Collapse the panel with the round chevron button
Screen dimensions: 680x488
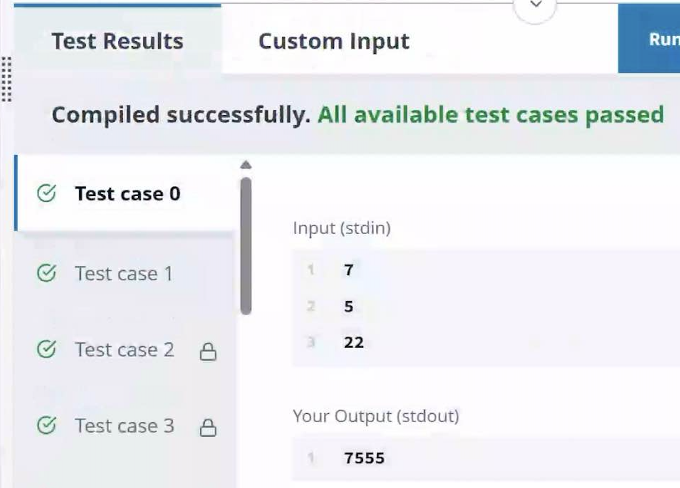coord(536,6)
